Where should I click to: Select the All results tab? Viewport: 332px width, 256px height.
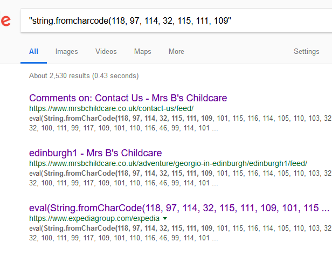33,51
